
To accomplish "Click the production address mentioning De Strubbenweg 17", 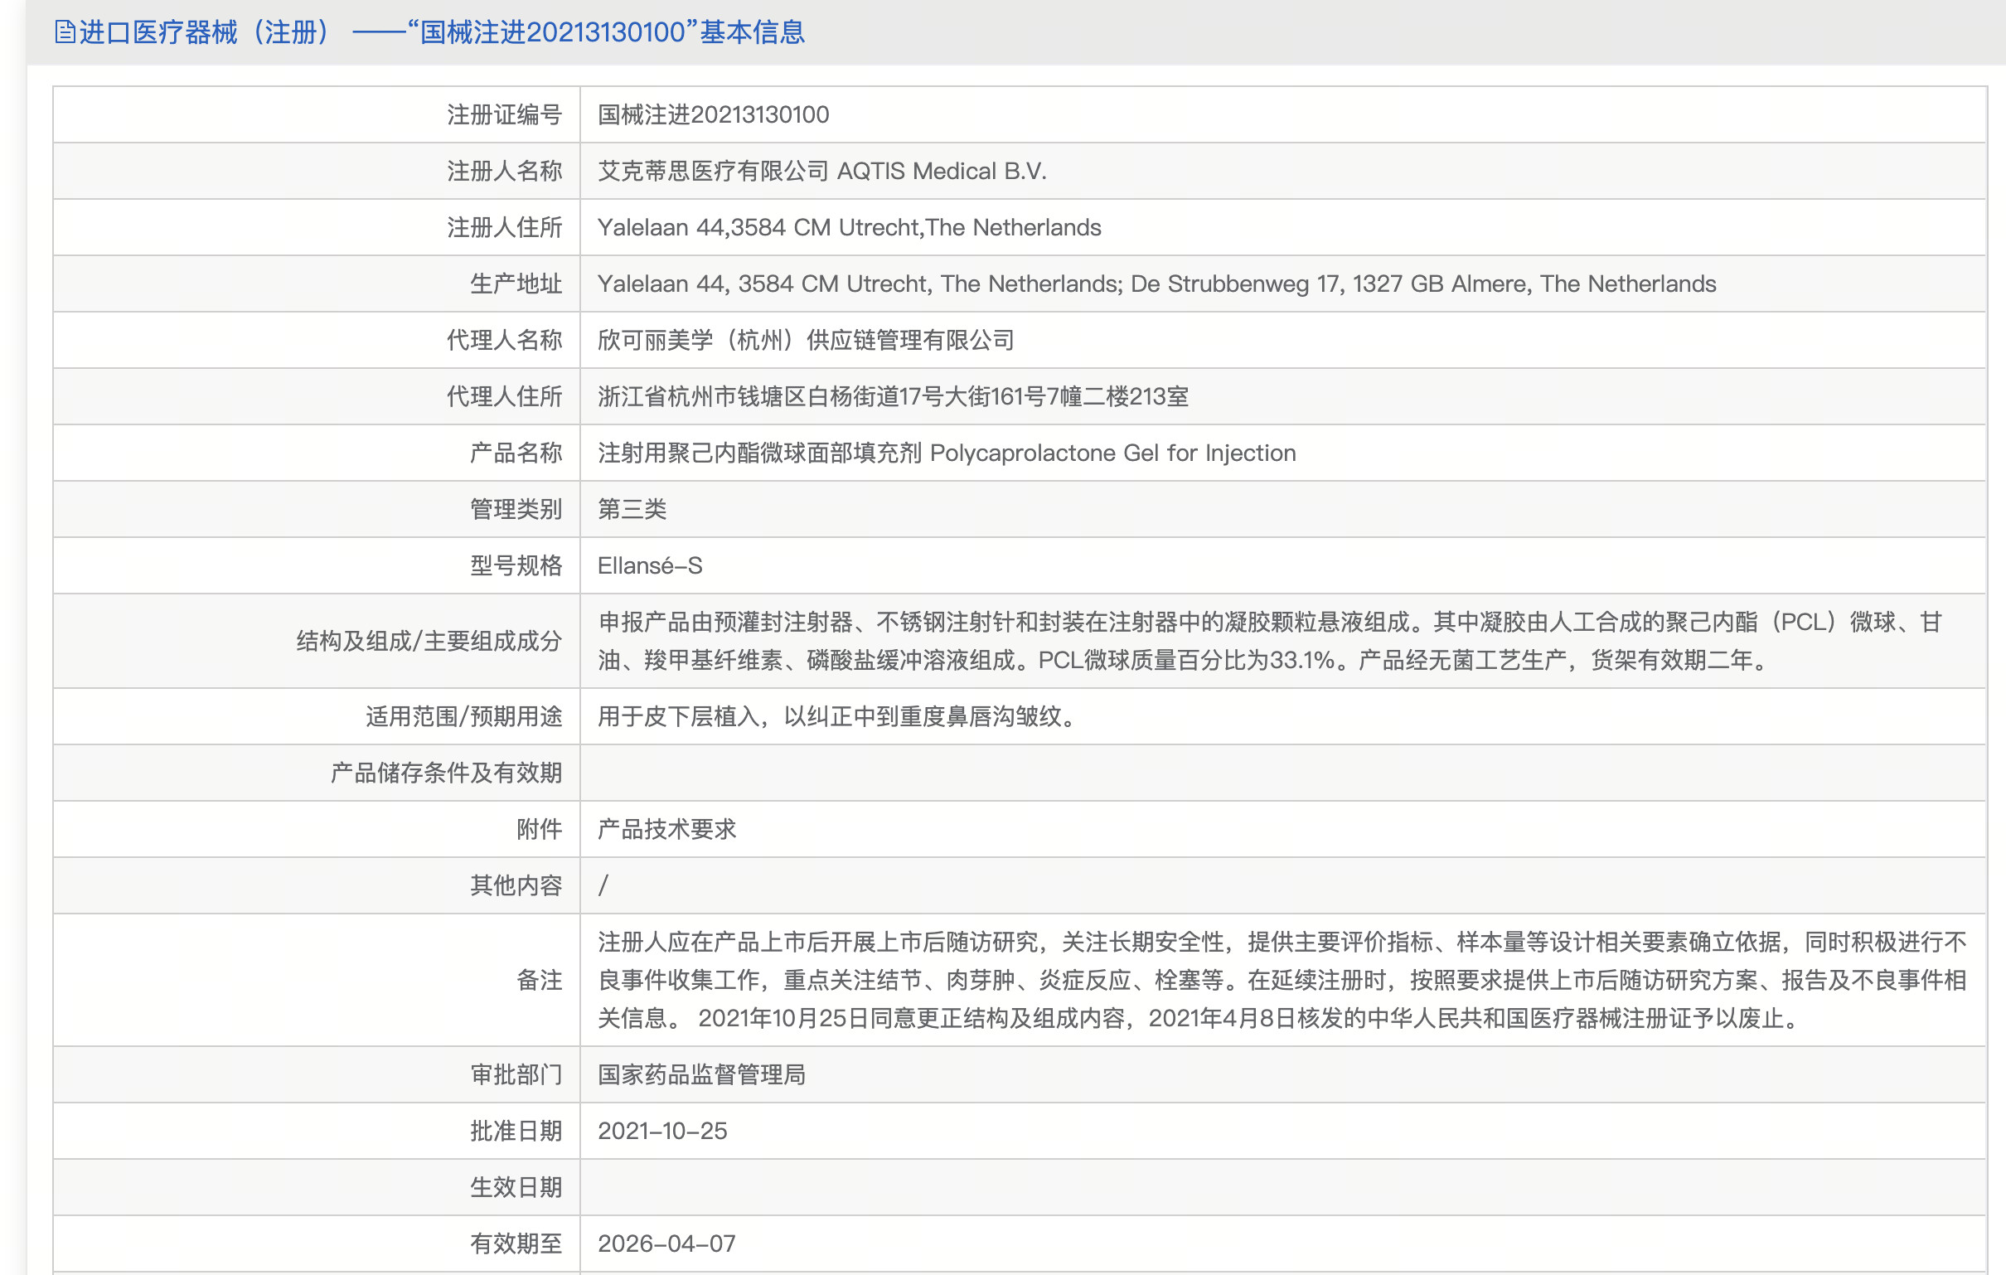I will [1156, 284].
